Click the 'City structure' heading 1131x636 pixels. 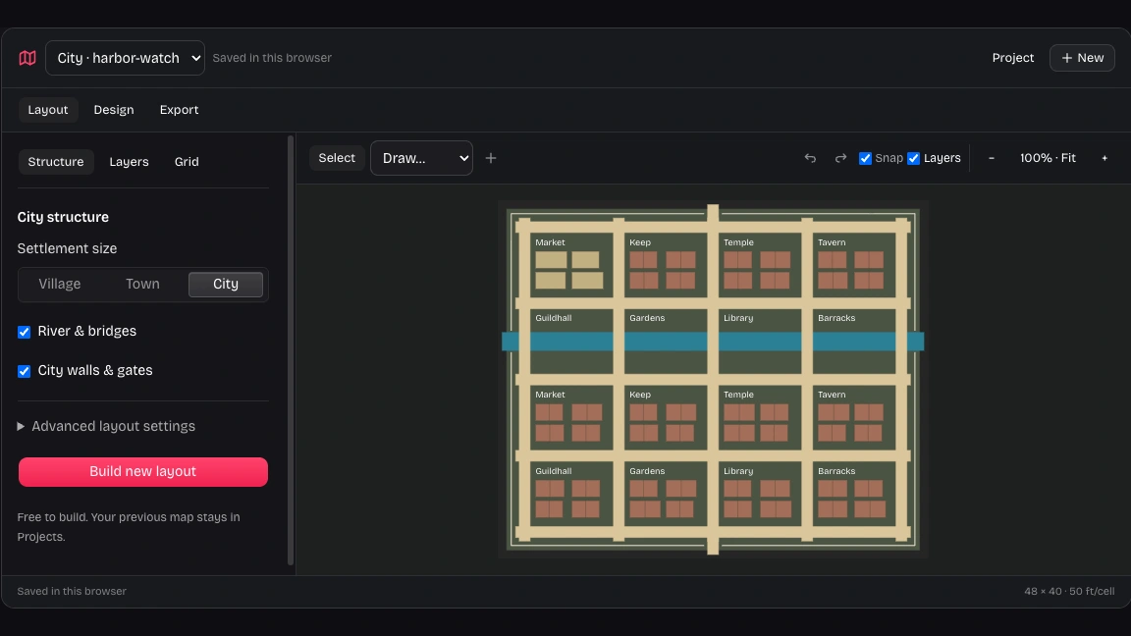point(63,217)
